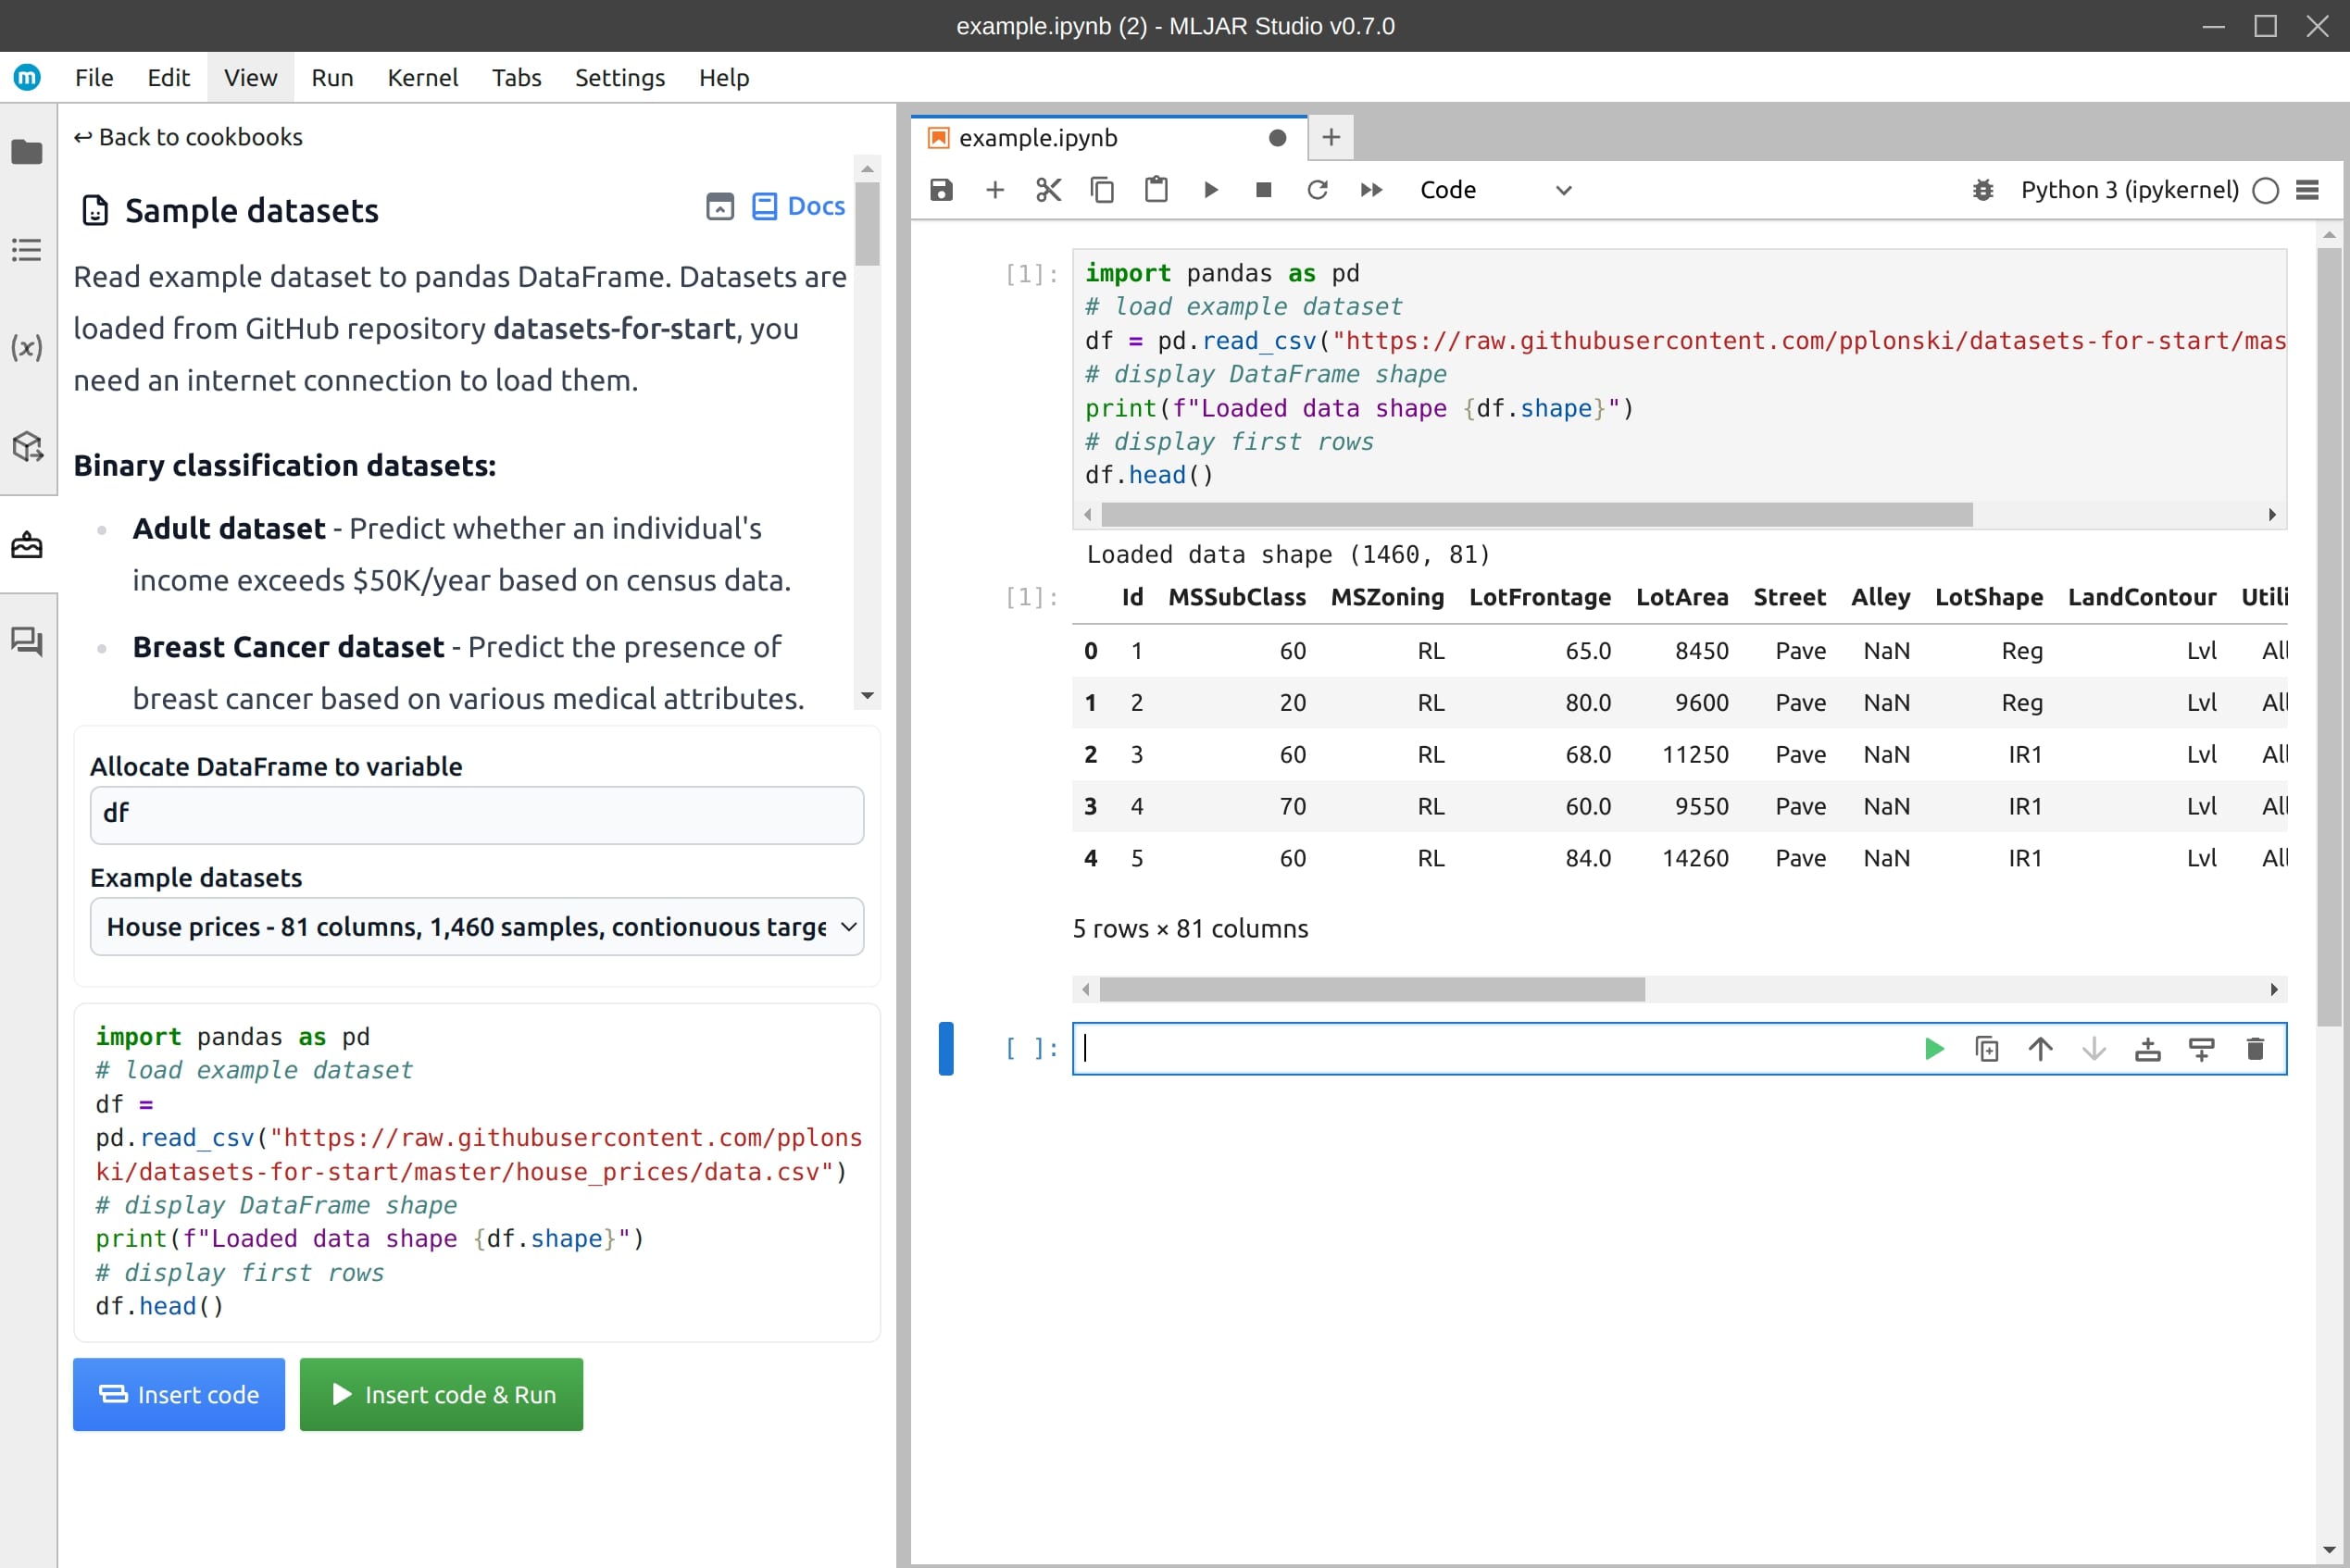Screen dimensions: 2350x1568
Task: Open the Docs link for Sample datasets
Action: [x=798, y=206]
